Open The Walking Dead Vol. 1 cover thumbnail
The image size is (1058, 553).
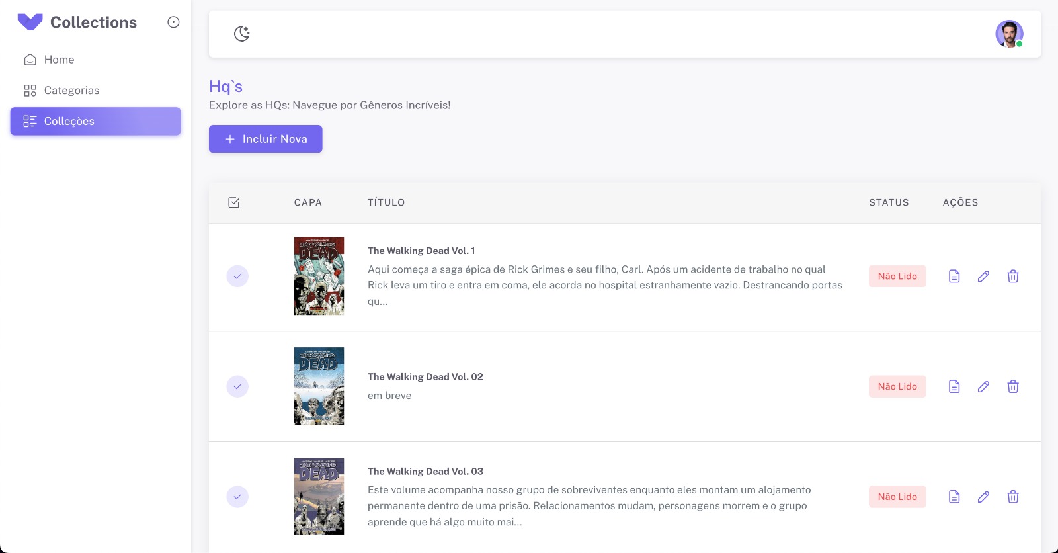[x=319, y=276]
